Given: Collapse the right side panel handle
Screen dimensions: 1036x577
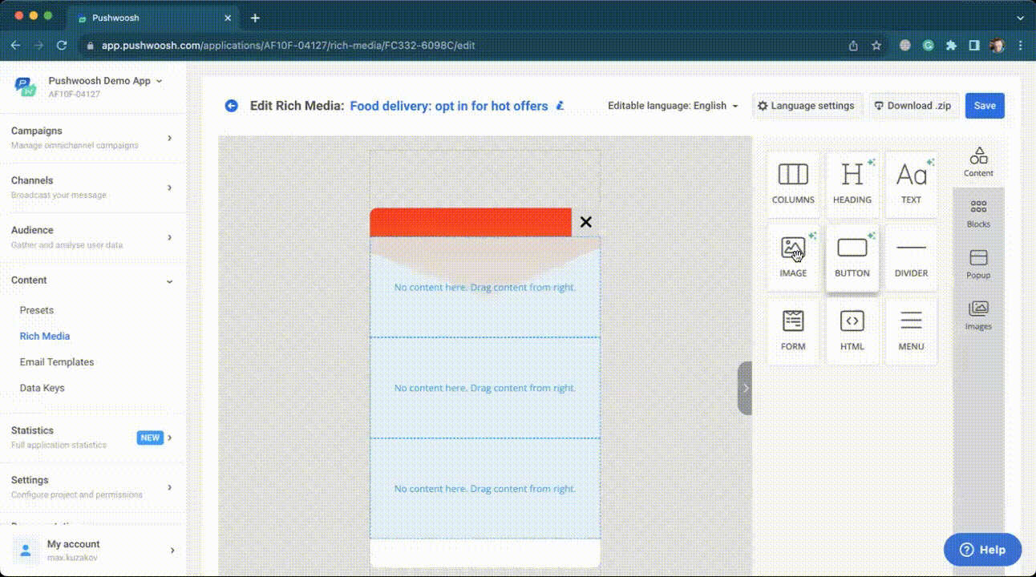Looking at the screenshot, I should [x=745, y=388].
